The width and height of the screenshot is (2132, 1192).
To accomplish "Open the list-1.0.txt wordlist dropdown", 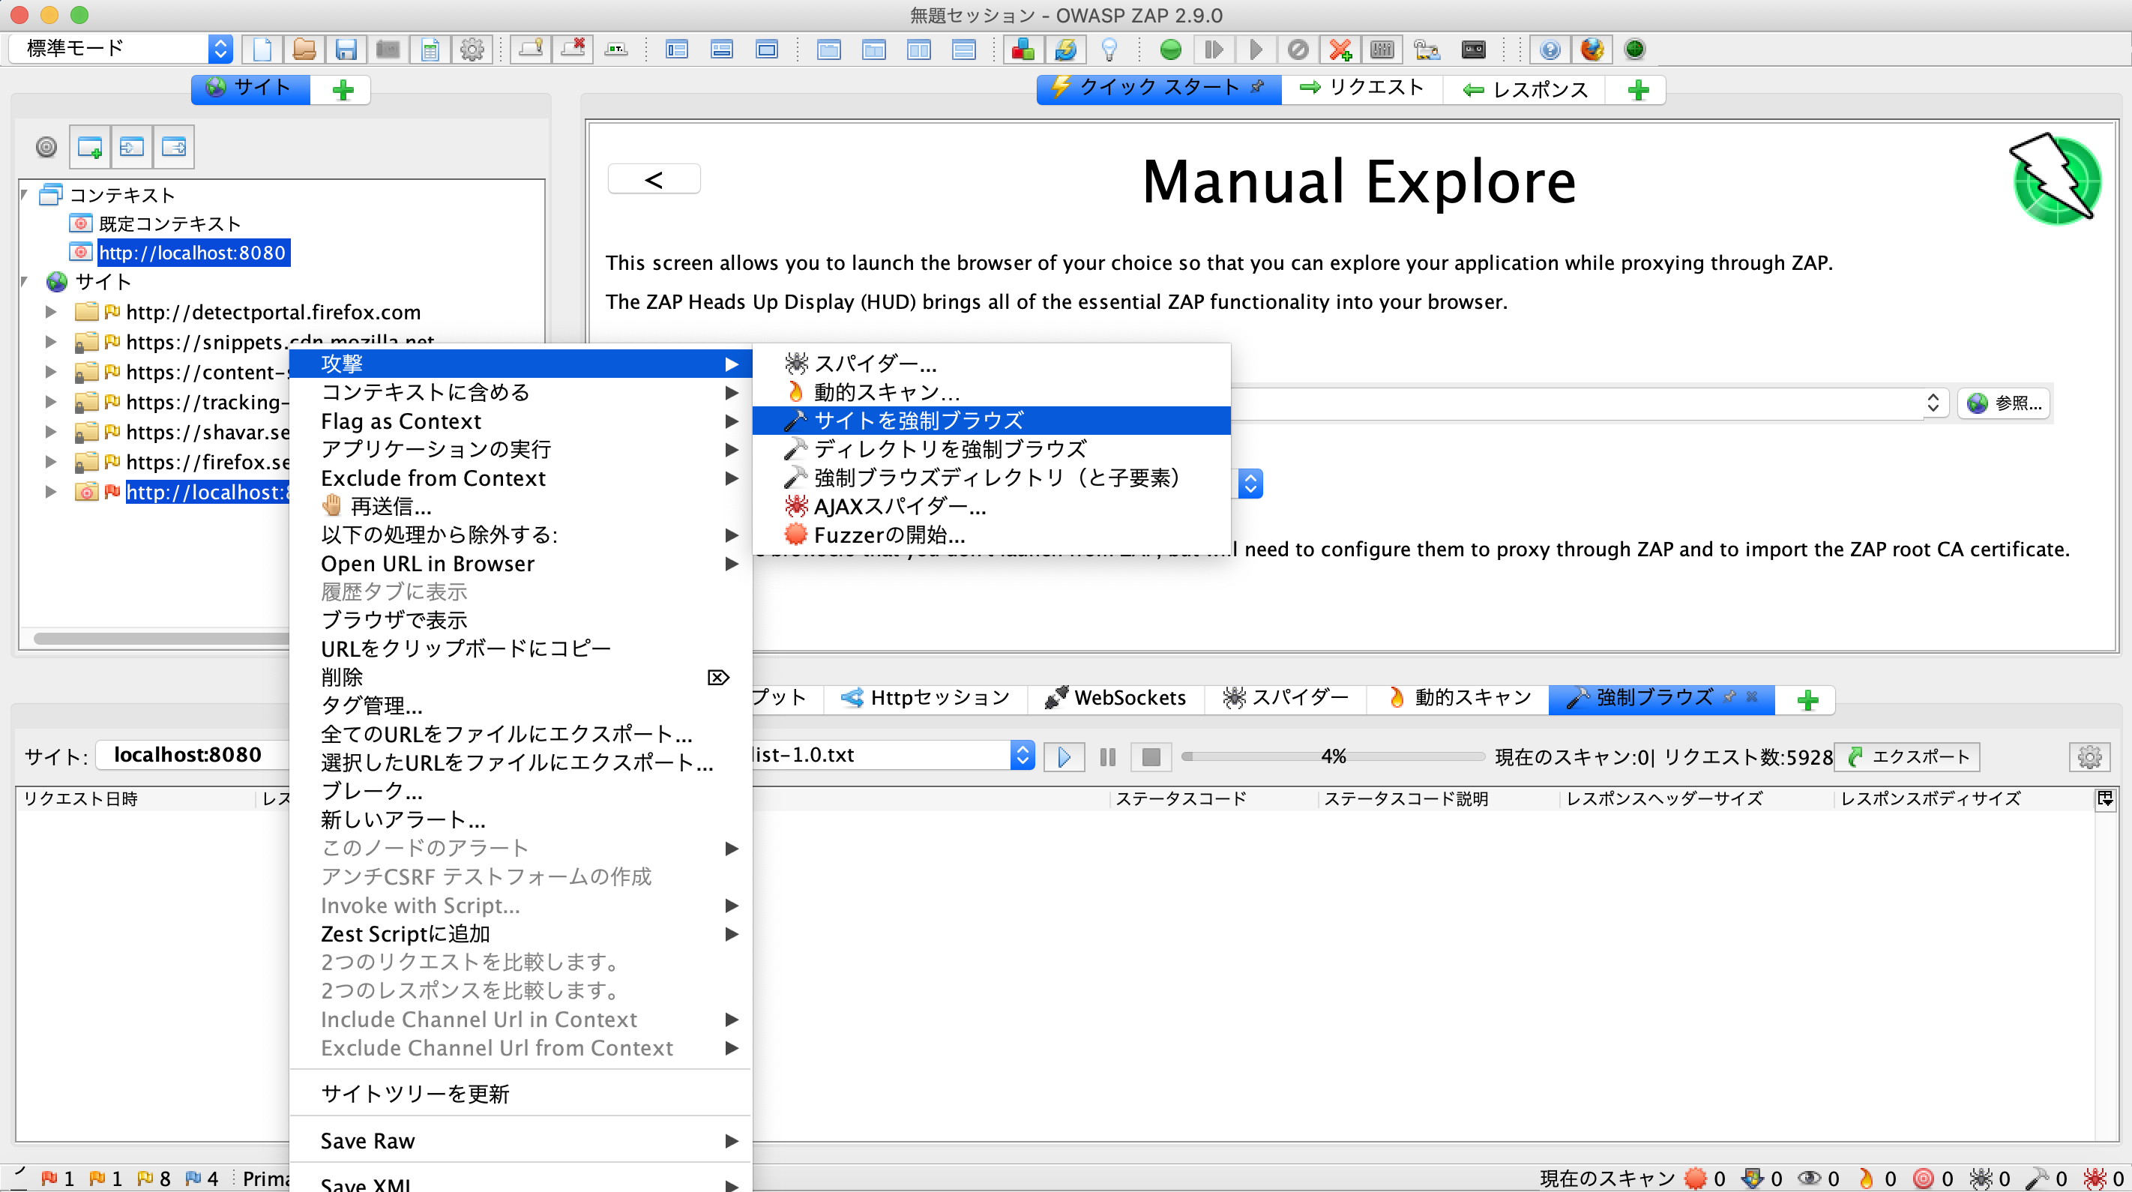I will (1023, 756).
